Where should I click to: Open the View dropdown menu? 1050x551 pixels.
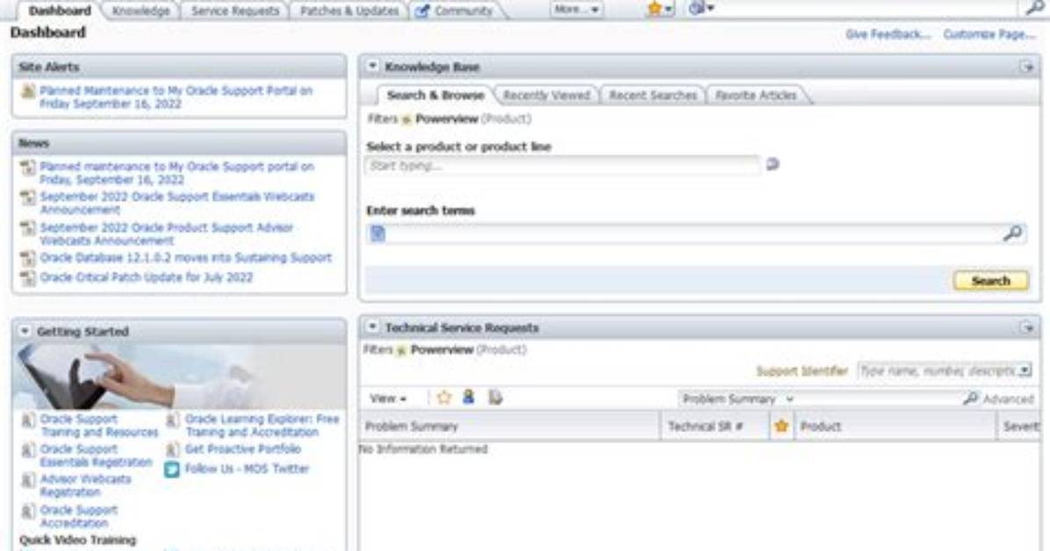click(388, 398)
